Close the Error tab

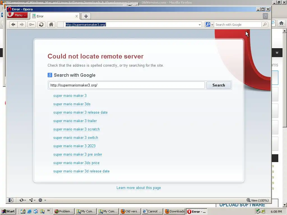coord(77,16)
